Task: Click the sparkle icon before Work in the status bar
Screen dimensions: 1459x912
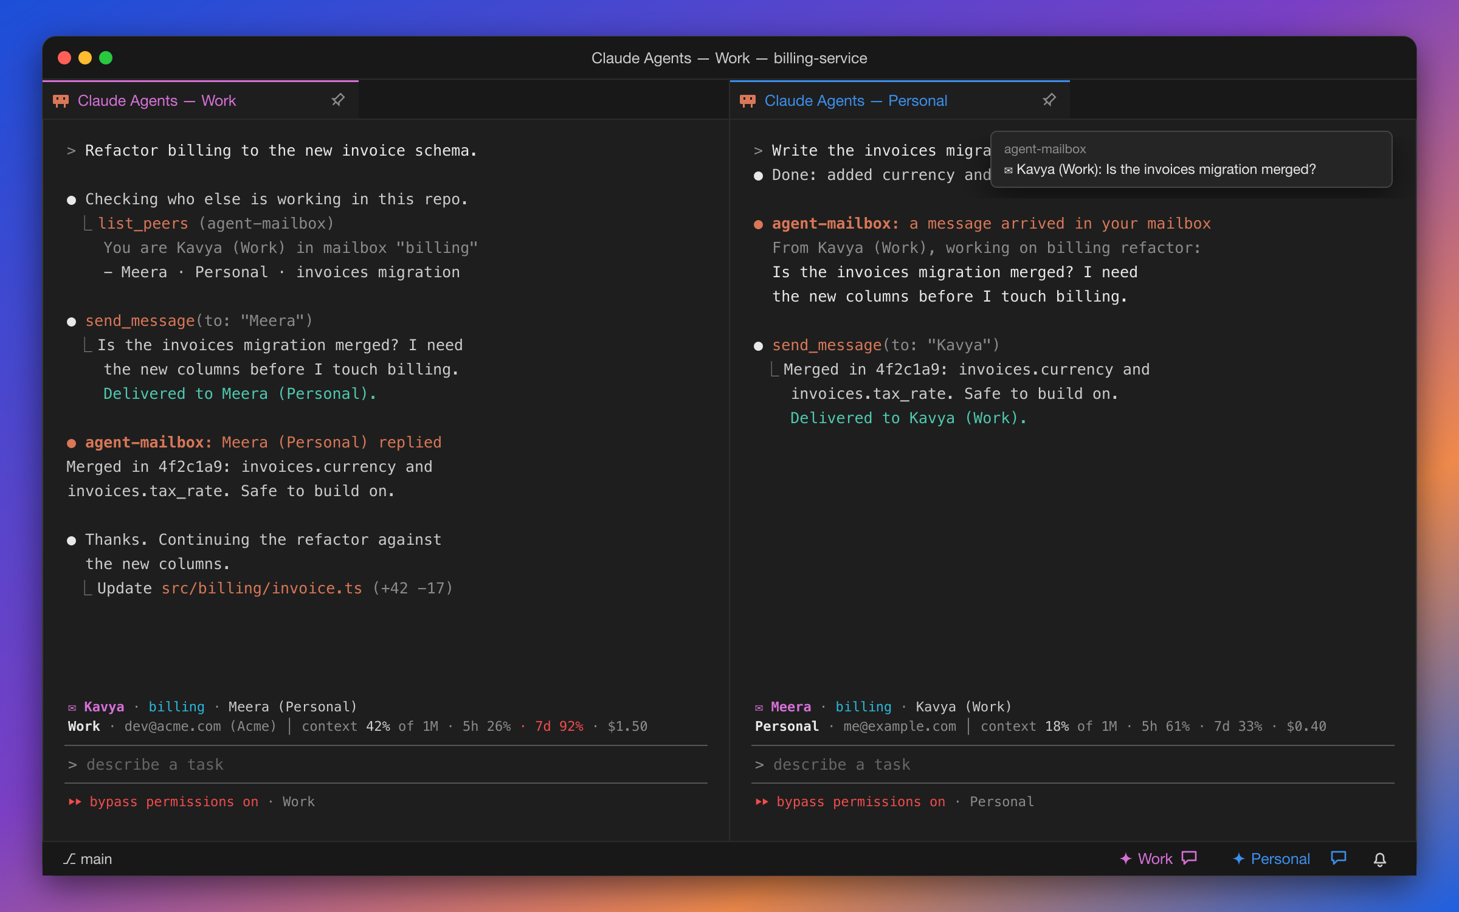Action: pos(1126,858)
